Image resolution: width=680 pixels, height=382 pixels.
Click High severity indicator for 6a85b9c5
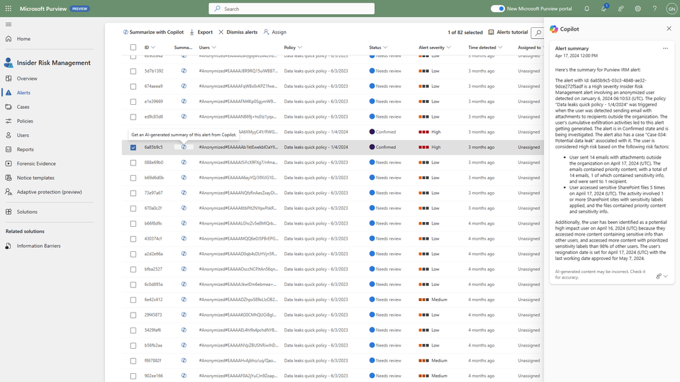tap(430, 147)
